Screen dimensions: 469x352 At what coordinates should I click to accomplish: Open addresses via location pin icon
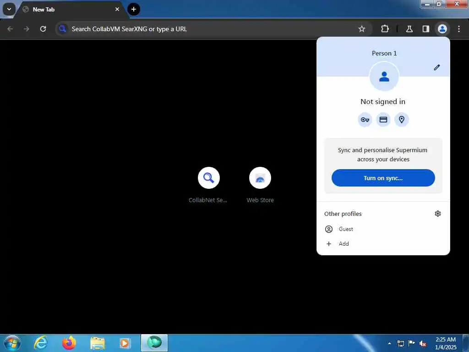(401, 120)
